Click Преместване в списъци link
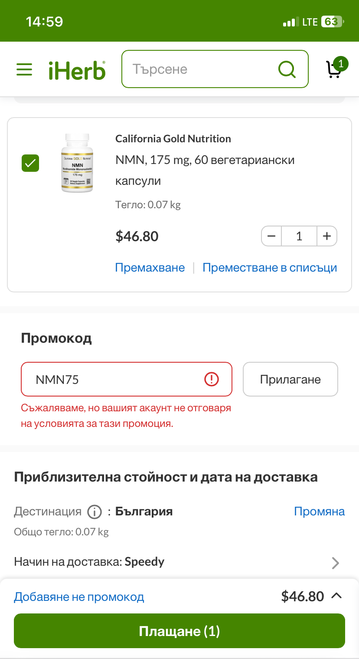 click(270, 268)
